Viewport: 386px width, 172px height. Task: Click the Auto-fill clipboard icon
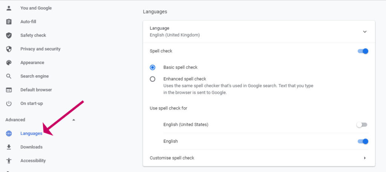tap(9, 21)
